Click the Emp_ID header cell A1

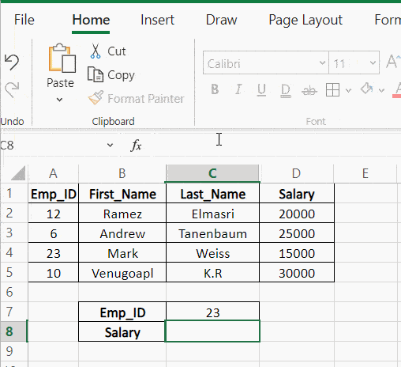tap(54, 194)
